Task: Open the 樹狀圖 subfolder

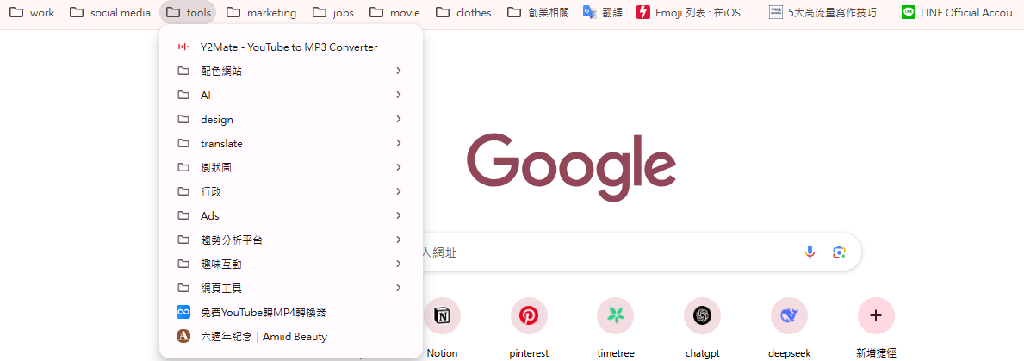Action: [291, 167]
